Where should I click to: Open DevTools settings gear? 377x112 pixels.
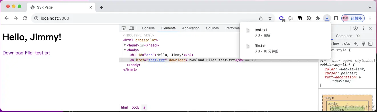(x=356, y=28)
